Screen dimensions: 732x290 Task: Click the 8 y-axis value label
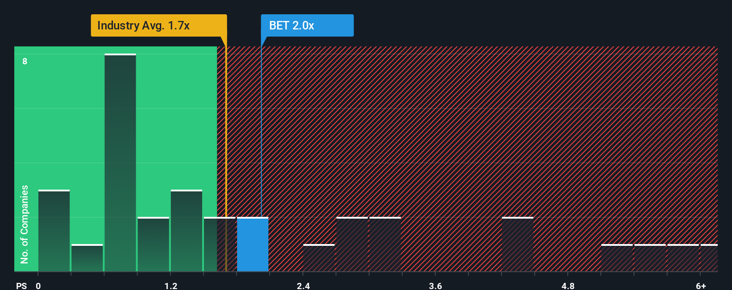tap(25, 61)
